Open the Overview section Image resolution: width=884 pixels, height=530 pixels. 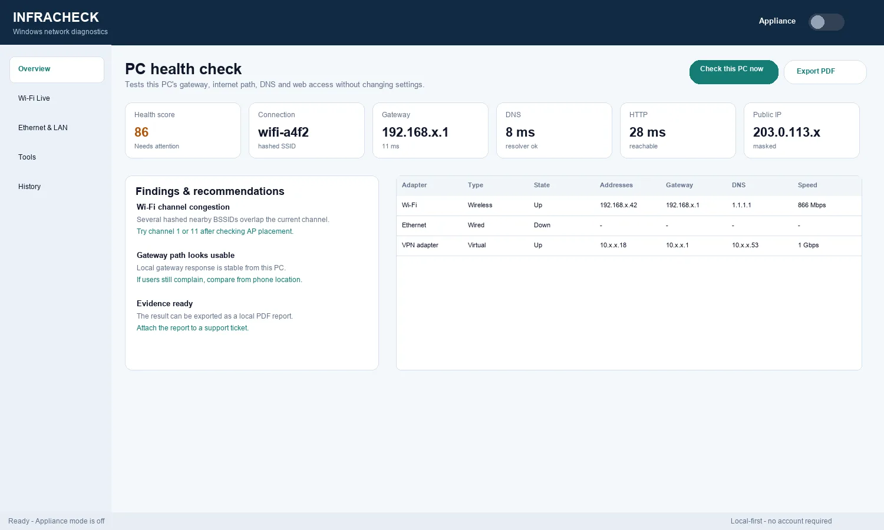(57, 69)
